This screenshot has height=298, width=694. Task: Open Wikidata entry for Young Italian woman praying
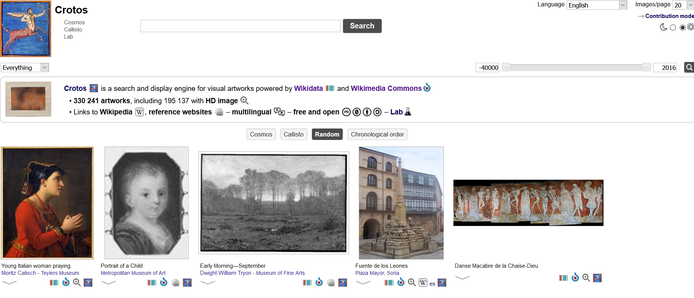(x=54, y=282)
